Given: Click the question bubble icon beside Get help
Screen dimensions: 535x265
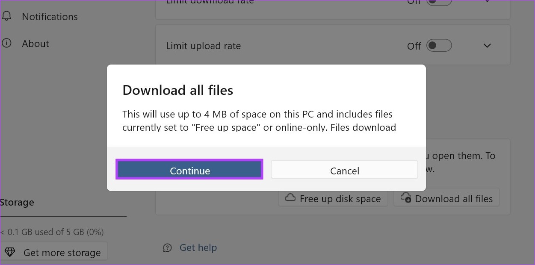Looking at the screenshot, I should click(168, 248).
